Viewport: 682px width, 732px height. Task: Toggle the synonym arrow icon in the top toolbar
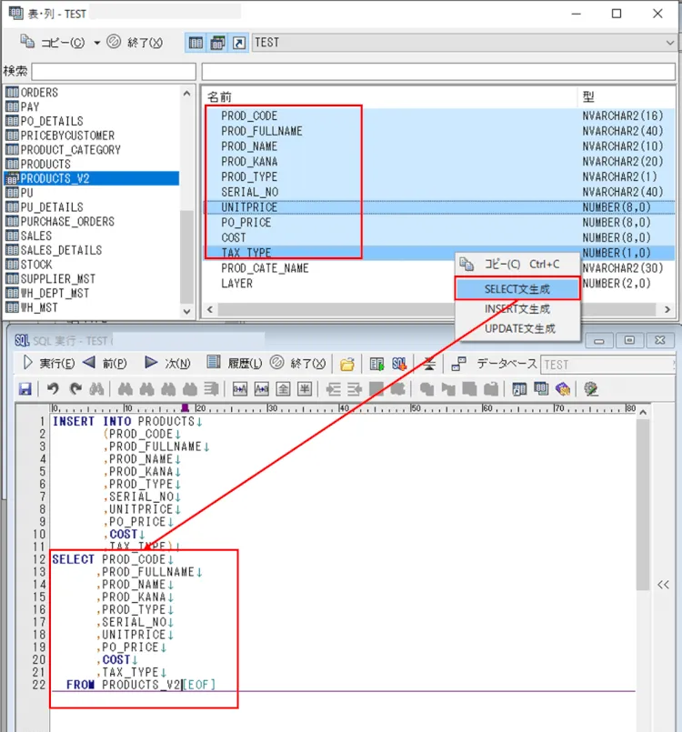239,43
